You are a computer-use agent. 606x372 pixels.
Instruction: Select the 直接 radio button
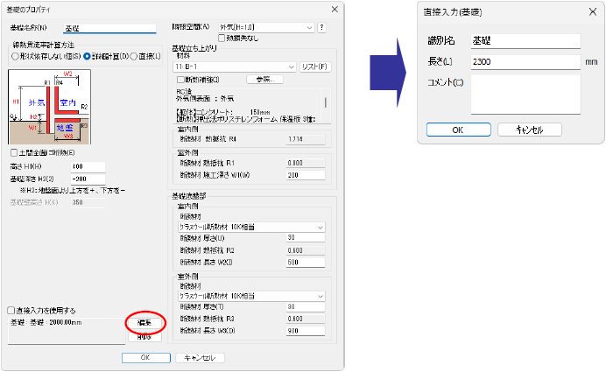[134, 56]
